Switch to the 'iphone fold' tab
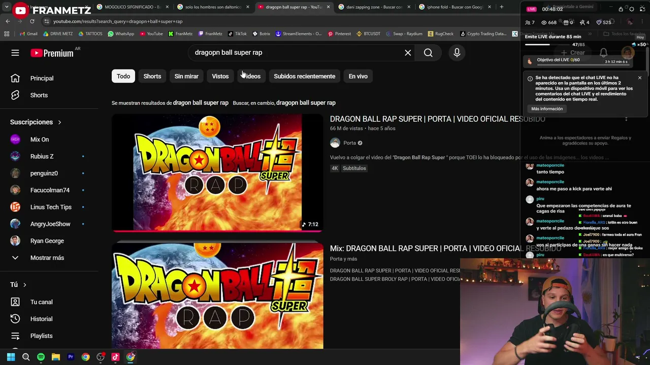This screenshot has width=650, height=365. tap(454, 7)
